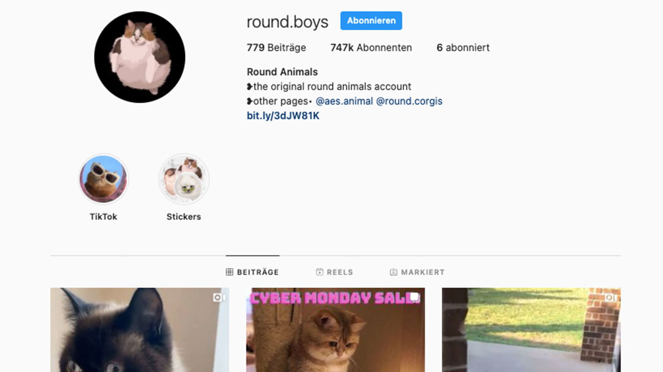Open the @aes.animal profile link
The height and width of the screenshot is (372, 663).
(344, 101)
